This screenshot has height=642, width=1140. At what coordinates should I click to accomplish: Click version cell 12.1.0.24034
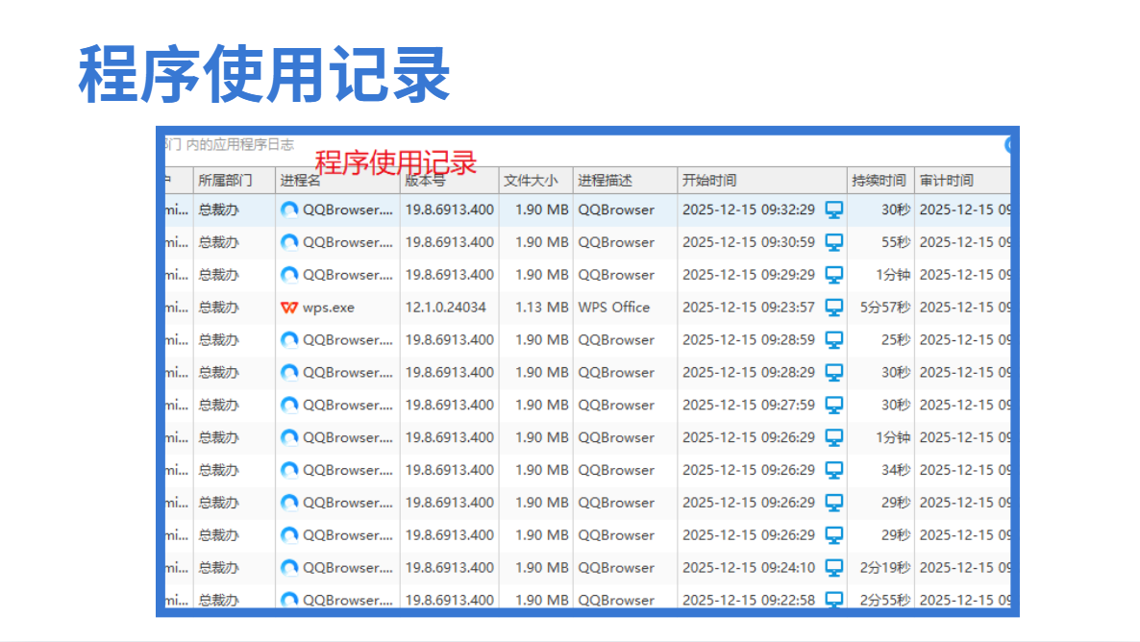pyautogui.click(x=446, y=308)
